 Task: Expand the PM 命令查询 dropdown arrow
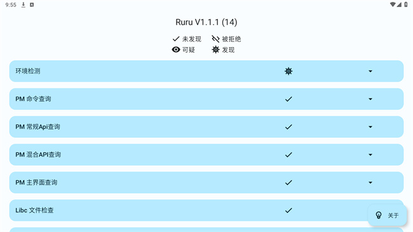(x=370, y=99)
